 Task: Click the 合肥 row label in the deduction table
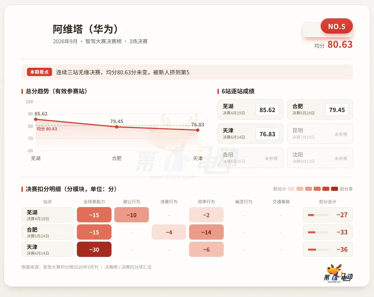[47, 232]
